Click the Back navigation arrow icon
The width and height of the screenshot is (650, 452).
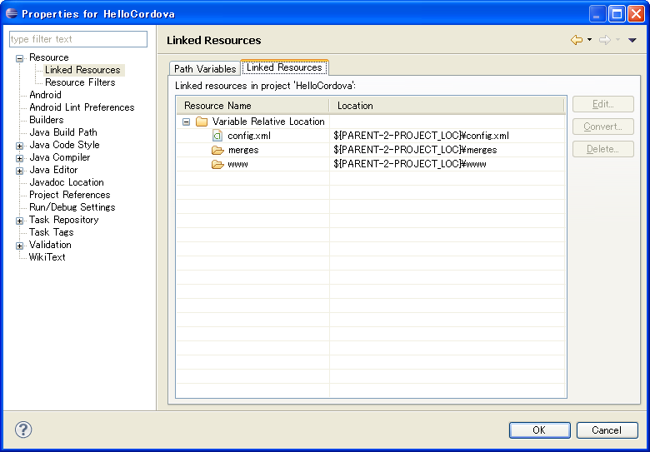(x=576, y=40)
